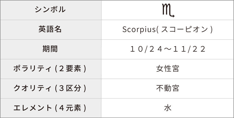Click the word Scorpius
234x118 pixels.
pos(139,30)
